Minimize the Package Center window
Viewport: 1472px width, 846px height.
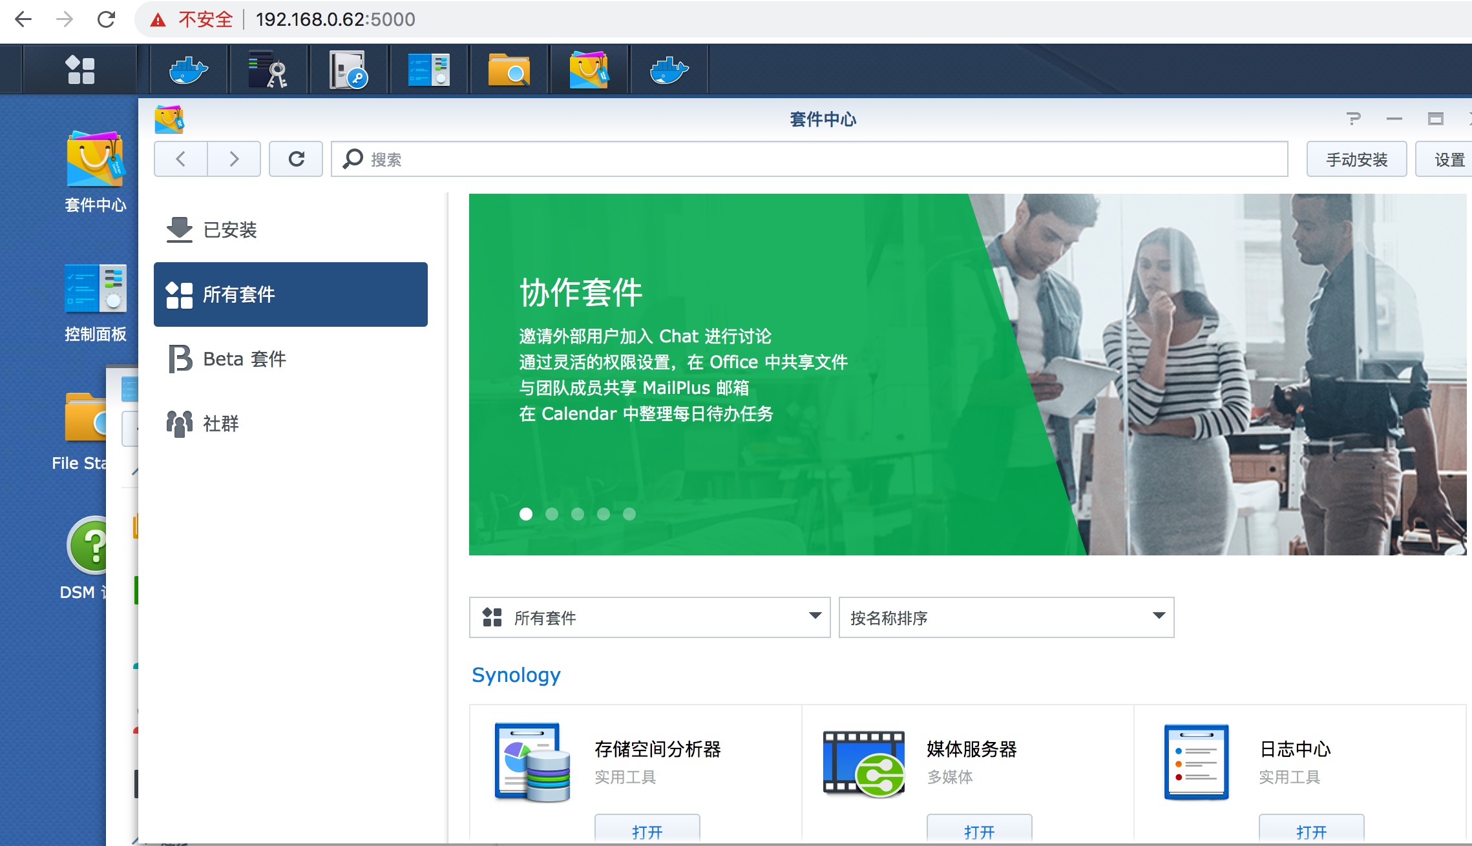click(x=1394, y=119)
